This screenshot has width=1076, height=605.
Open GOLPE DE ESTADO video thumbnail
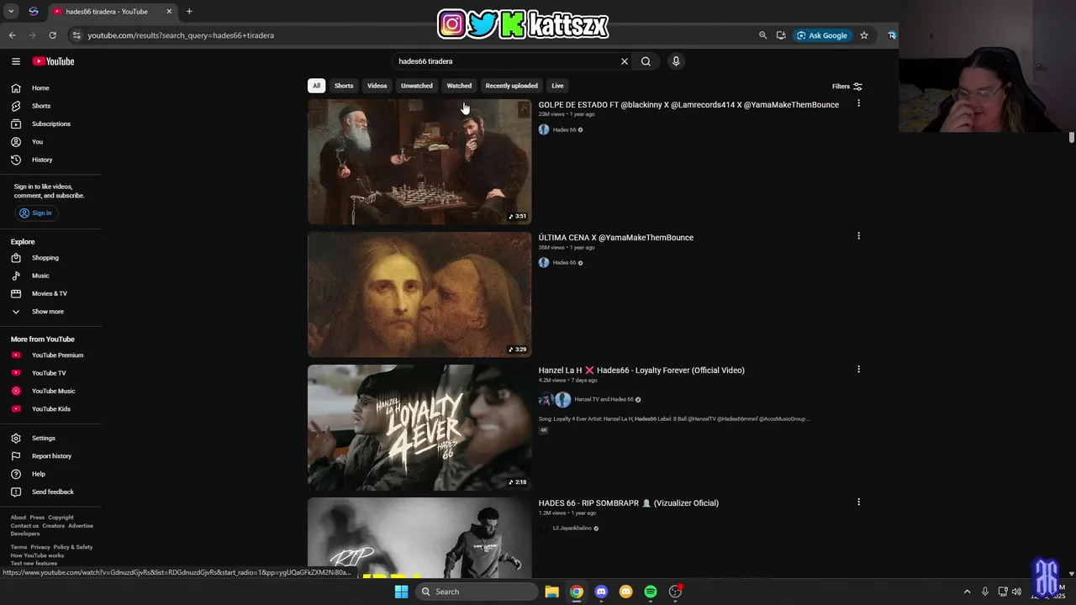pyautogui.click(x=419, y=162)
